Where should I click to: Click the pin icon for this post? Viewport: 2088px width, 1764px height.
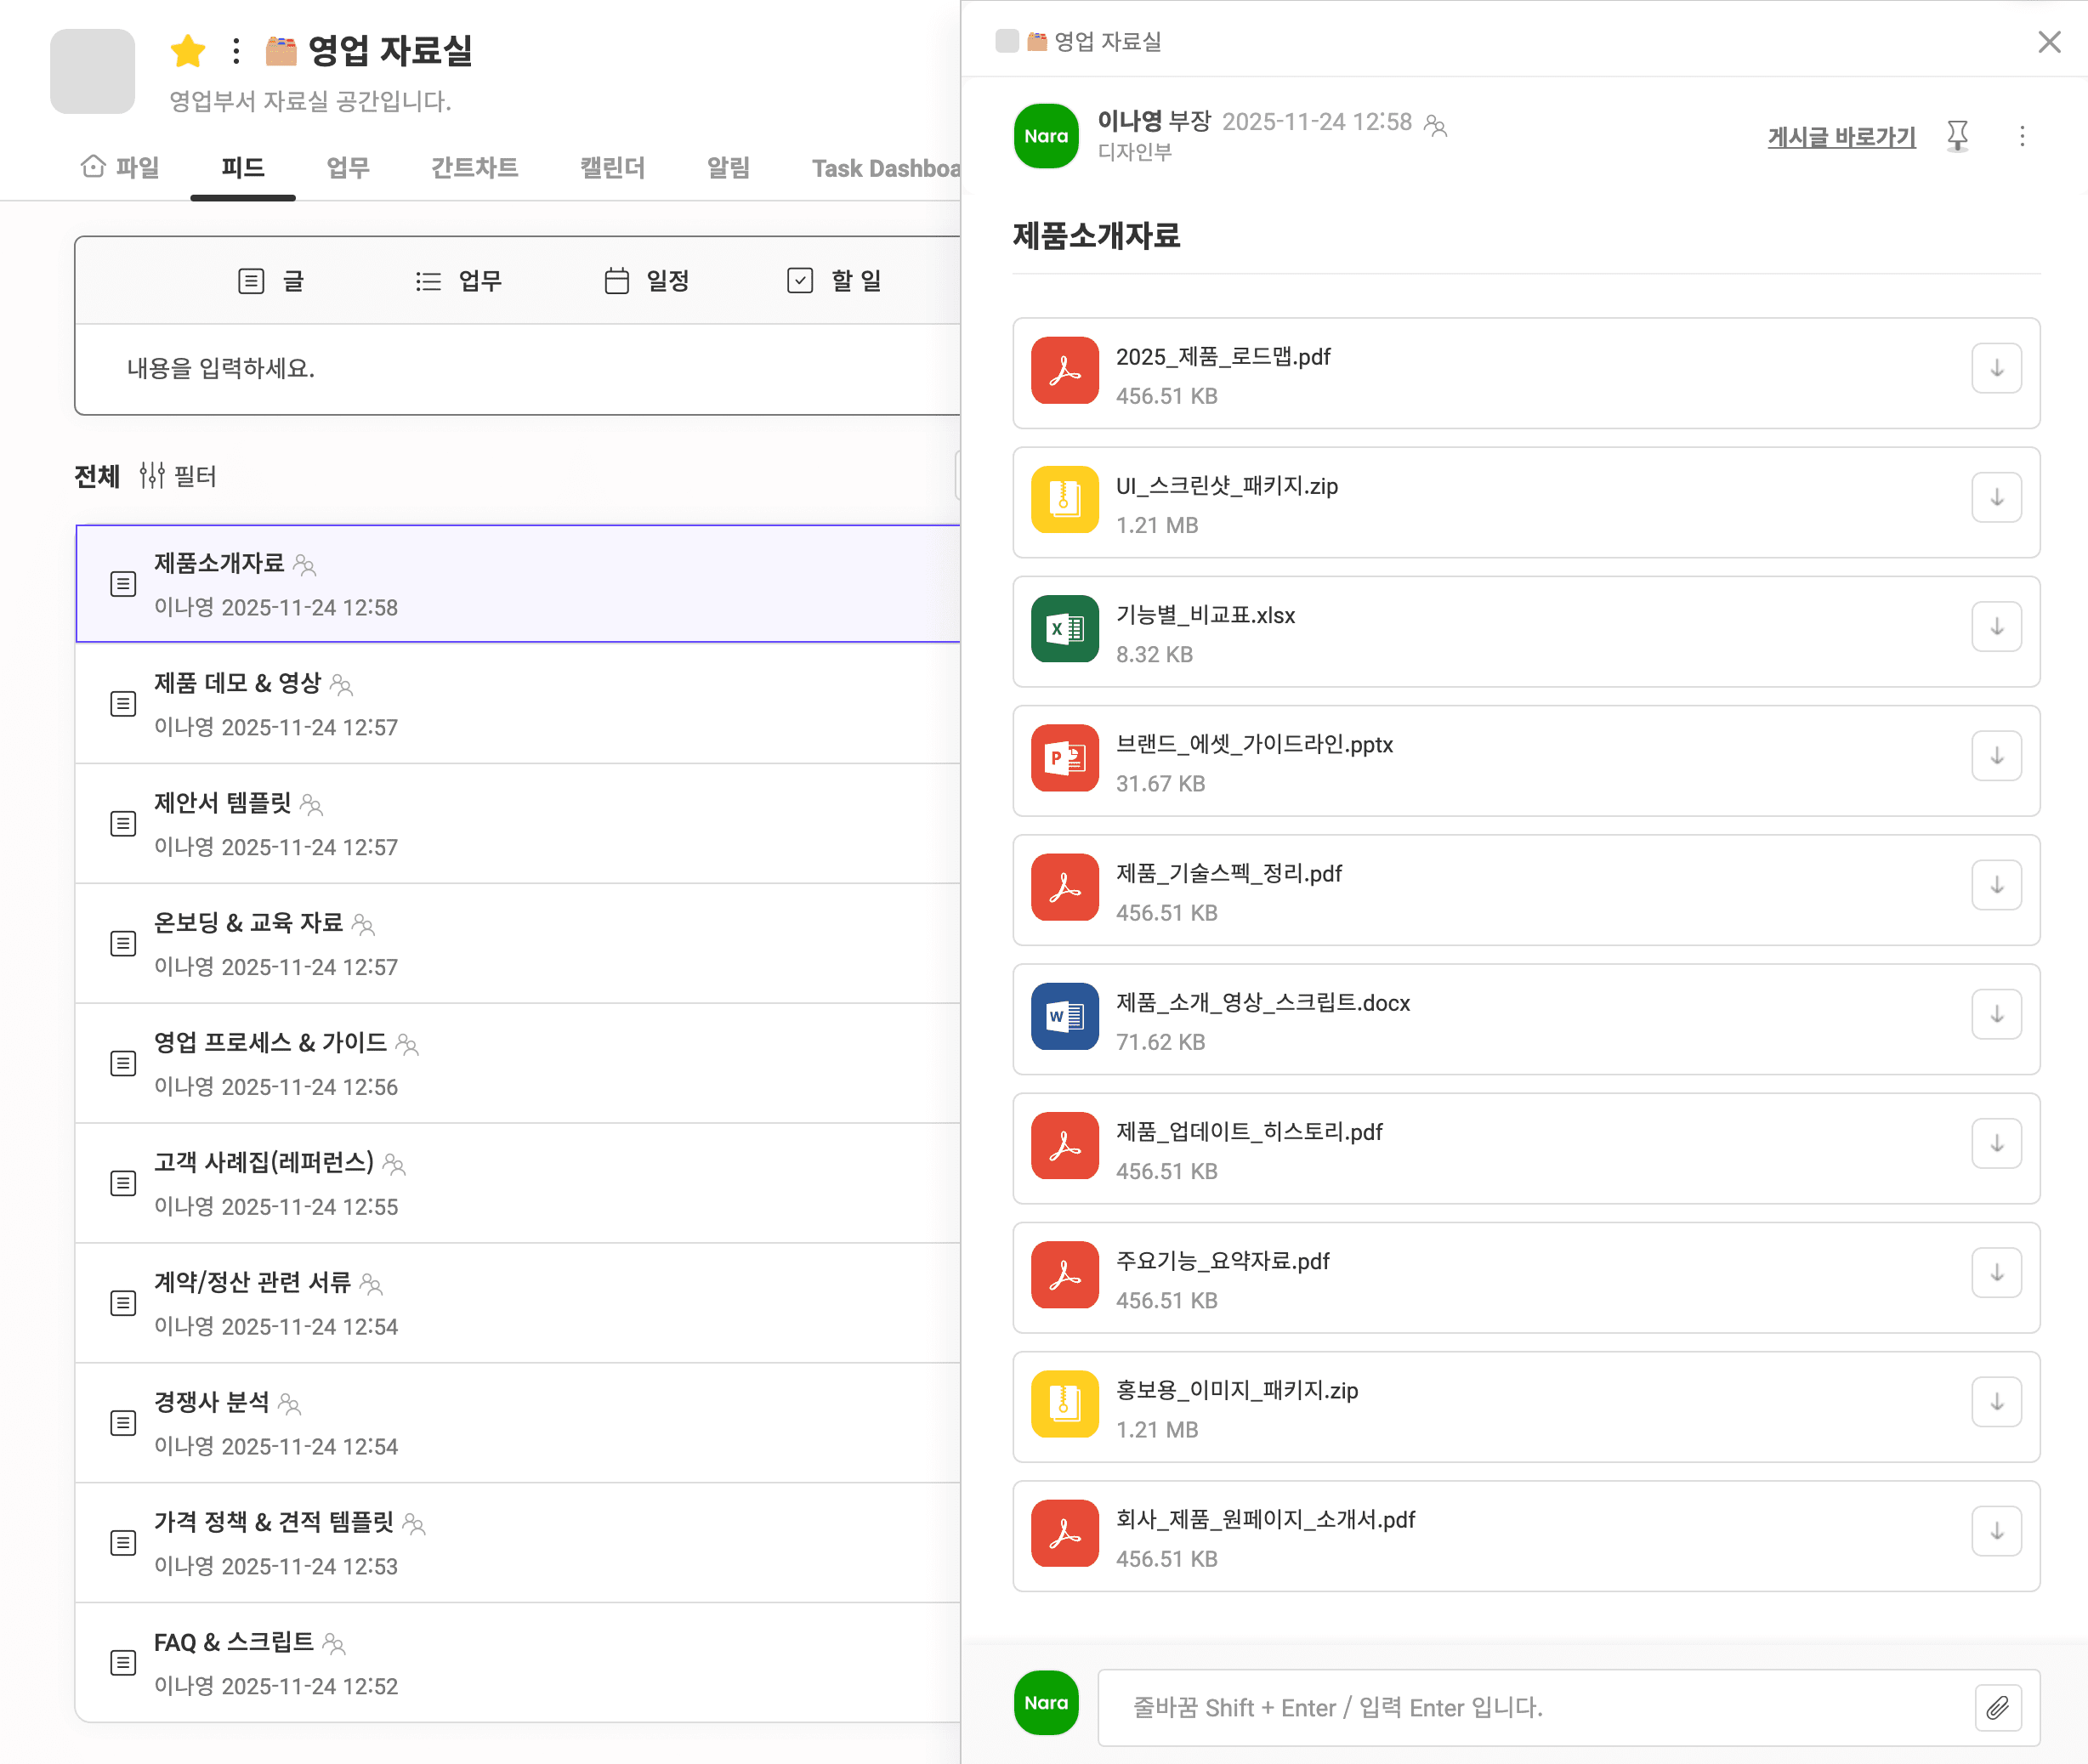(x=1957, y=135)
